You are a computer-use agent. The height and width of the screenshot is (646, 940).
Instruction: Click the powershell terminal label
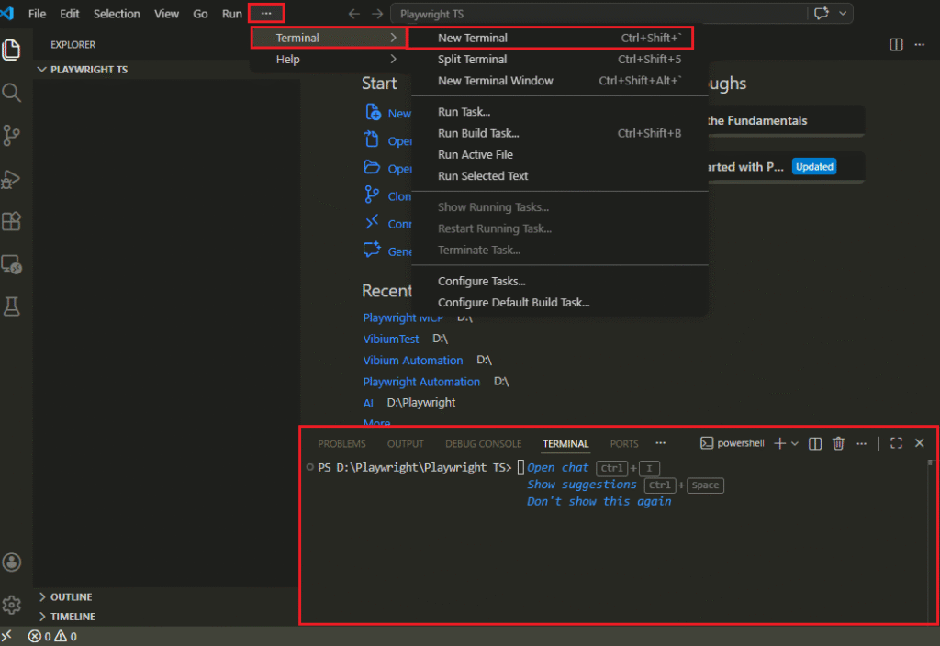[x=733, y=443]
